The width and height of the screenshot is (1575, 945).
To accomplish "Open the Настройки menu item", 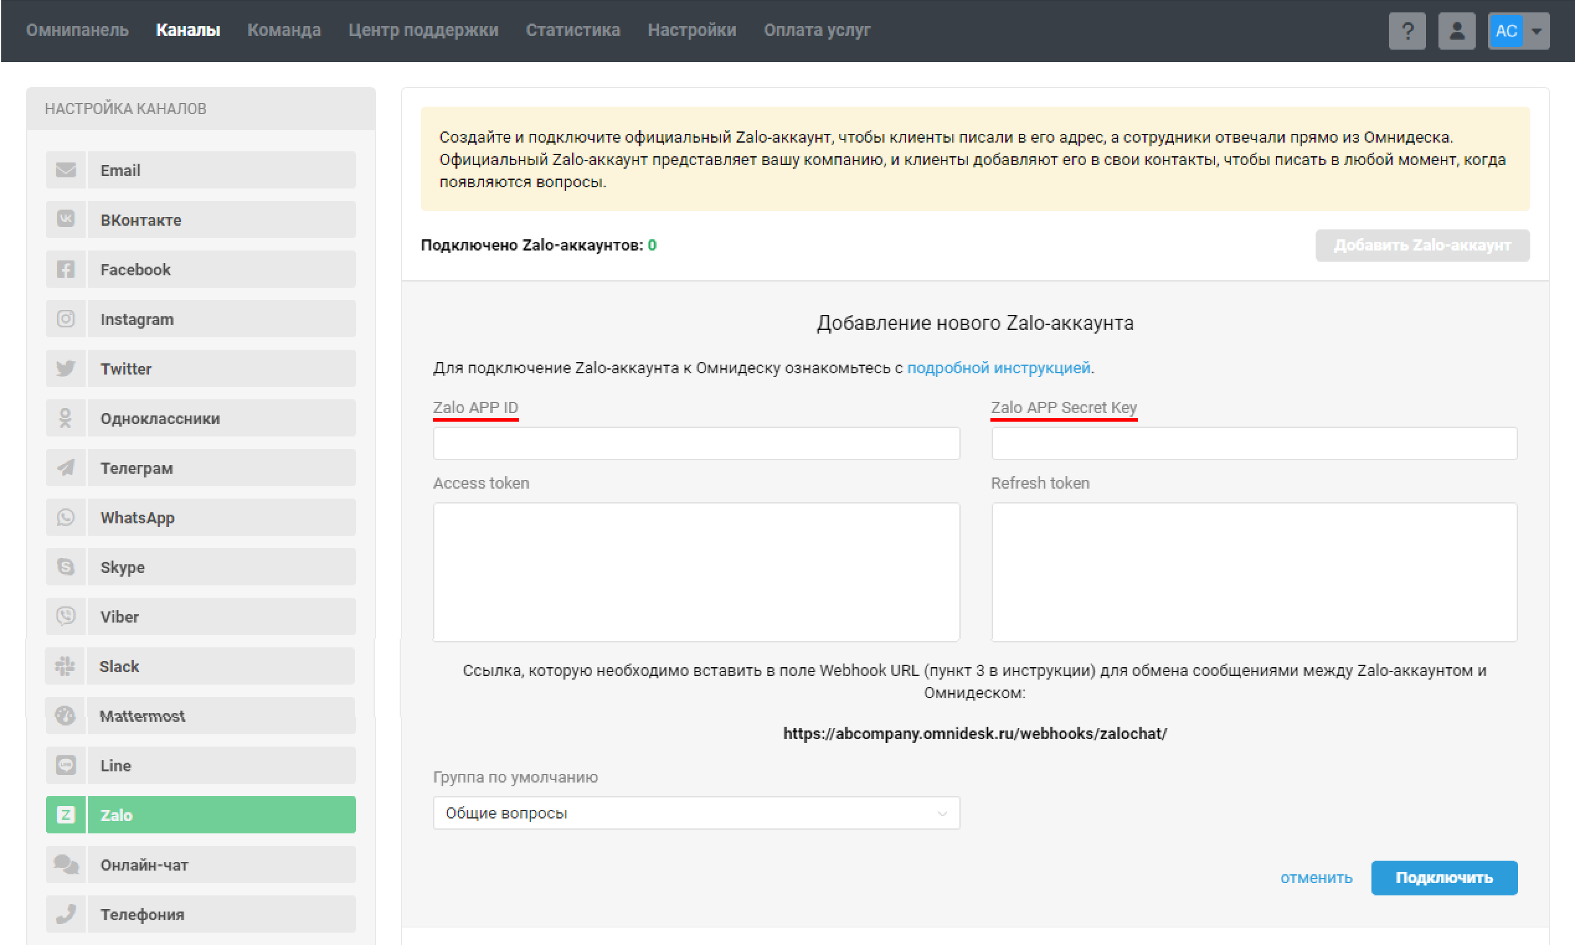I will pyautogui.click(x=692, y=30).
